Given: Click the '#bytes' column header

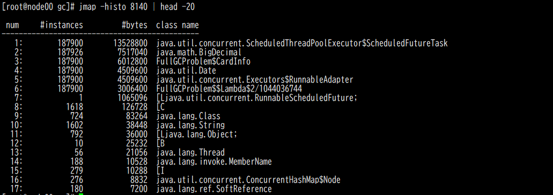Looking at the screenshot, I should pyautogui.click(x=135, y=25).
